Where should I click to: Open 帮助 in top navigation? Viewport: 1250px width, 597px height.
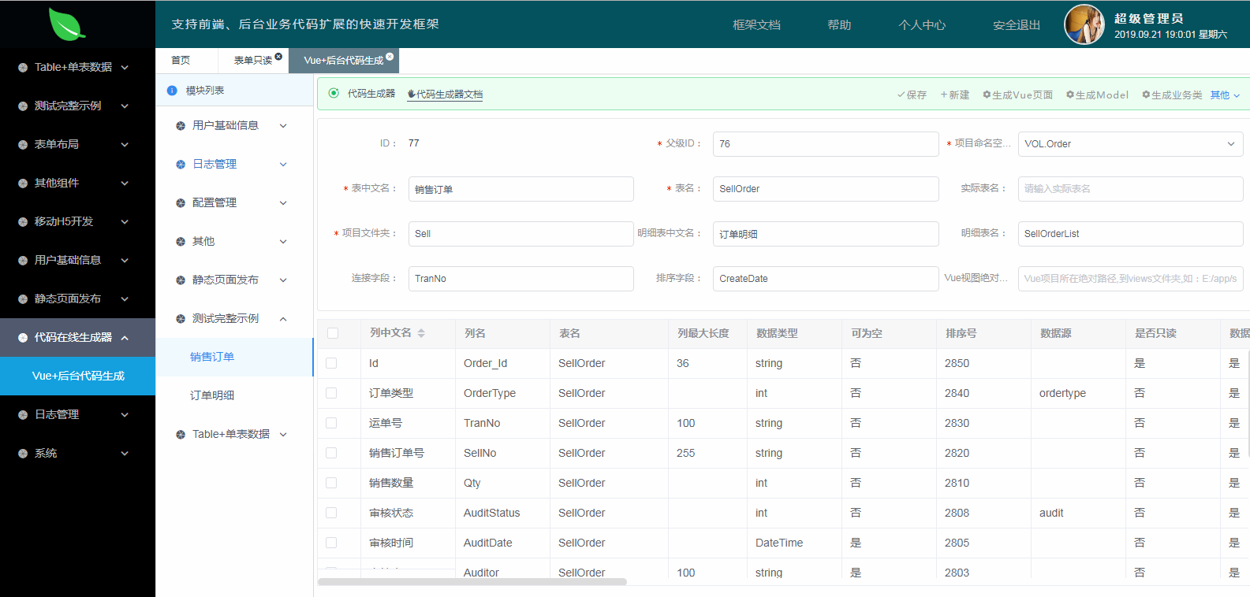(x=839, y=25)
